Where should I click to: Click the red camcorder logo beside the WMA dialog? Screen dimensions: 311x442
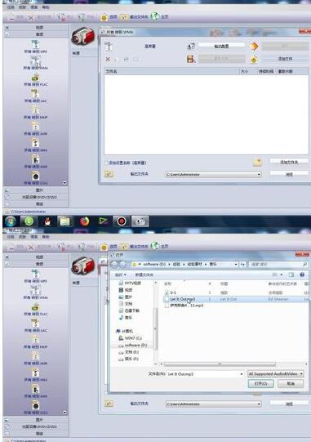tap(82, 36)
